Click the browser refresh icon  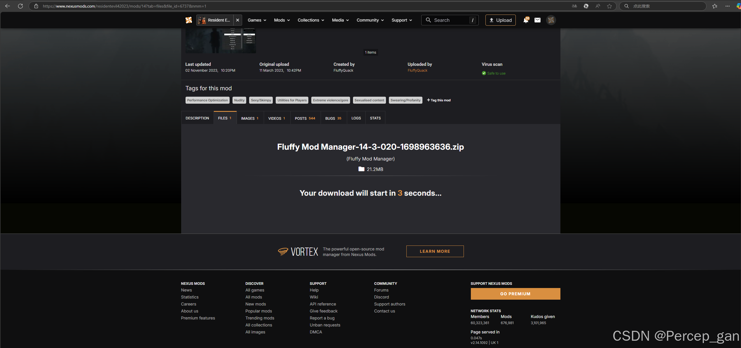[20, 6]
